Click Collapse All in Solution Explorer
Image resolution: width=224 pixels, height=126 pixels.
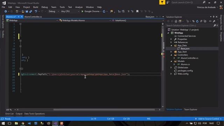[x=201, y=21]
